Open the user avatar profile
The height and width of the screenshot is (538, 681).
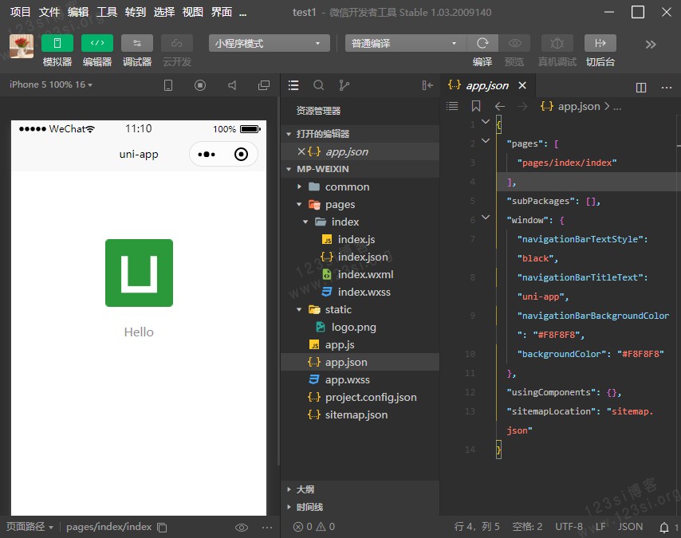(x=22, y=45)
